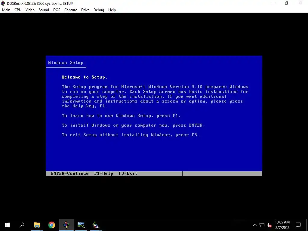Viewport: 308px width, 231px height.
Task: Open the DOS menu
Action: [57, 10]
